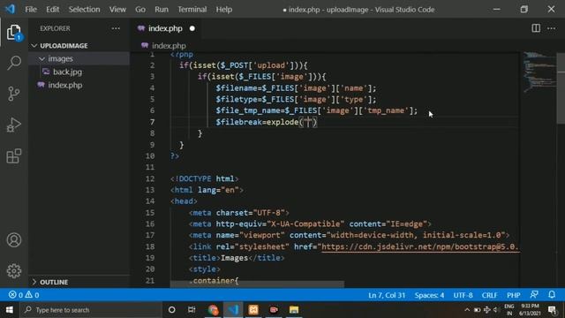Image resolution: width=565 pixels, height=318 pixels.
Task: Open editor more actions ellipsis
Action: [x=551, y=28]
